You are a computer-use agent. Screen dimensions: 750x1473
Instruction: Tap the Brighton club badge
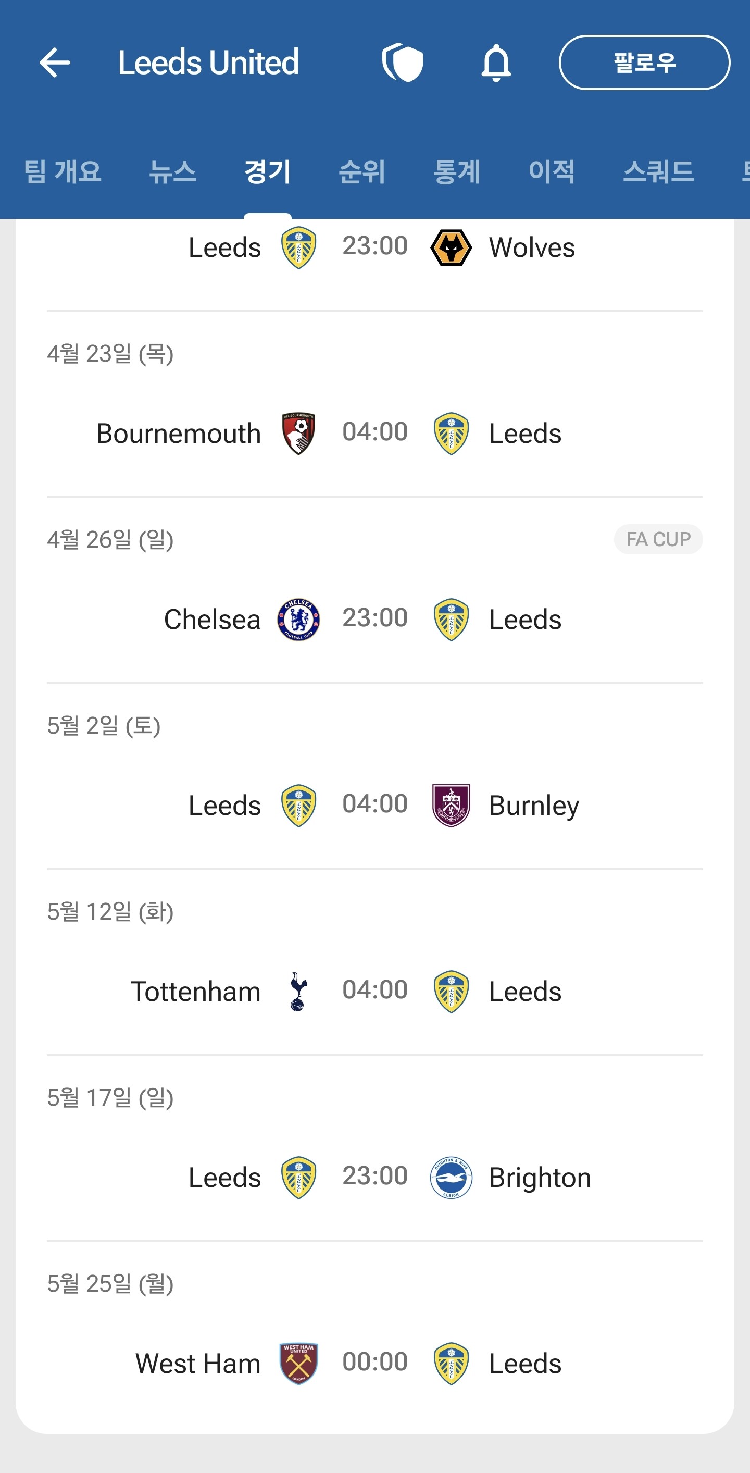pos(451,1178)
